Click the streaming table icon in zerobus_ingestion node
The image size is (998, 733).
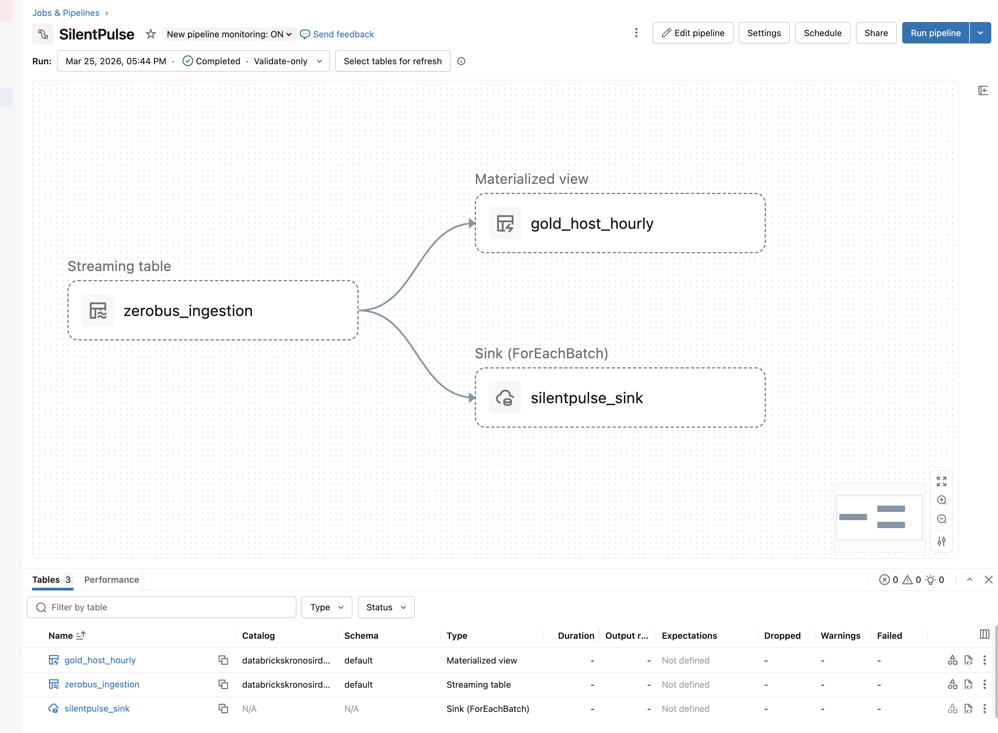[98, 311]
